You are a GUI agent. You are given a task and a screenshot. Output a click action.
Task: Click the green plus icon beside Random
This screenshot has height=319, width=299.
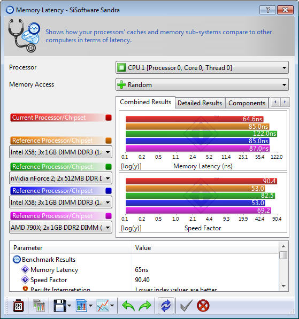[121, 84]
